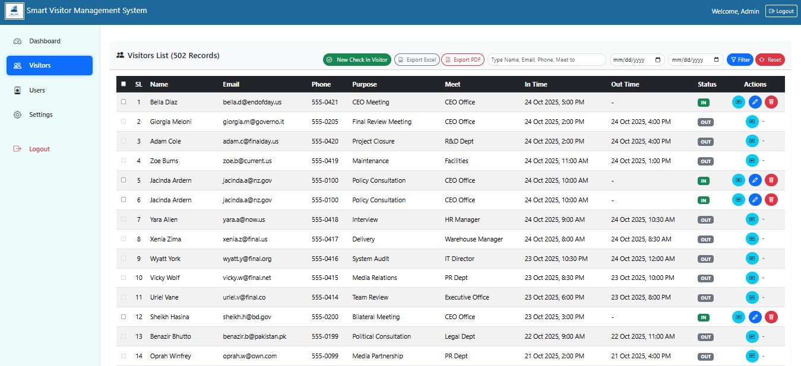Open the view details icon for Wyatt York
The height and width of the screenshot is (366, 801).
click(x=752, y=259)
